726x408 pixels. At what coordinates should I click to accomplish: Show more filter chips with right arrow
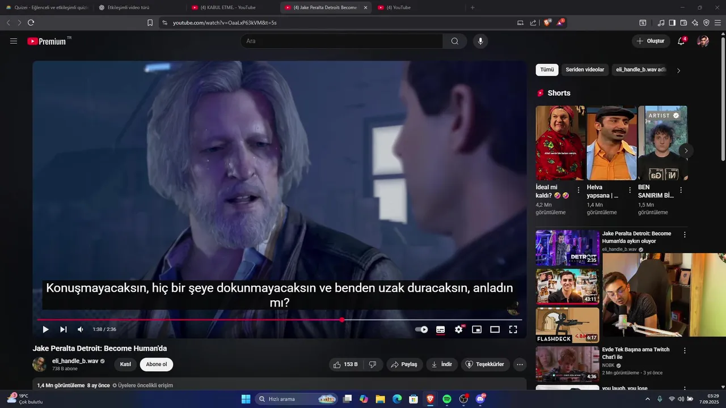click(x=678, y=71)
